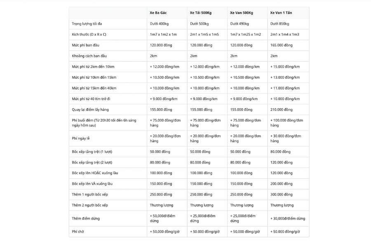The image size is (371, 247).
Task: Select the 'Quay lại điểm lấy hàng' row label
Action: click(90, 110)
